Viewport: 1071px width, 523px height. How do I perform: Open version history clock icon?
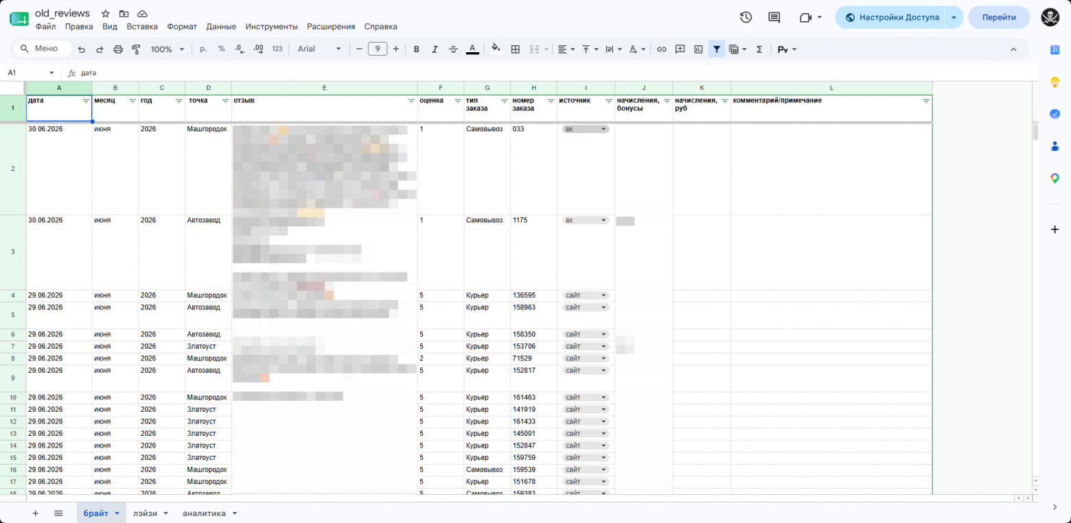coord(746,17)
